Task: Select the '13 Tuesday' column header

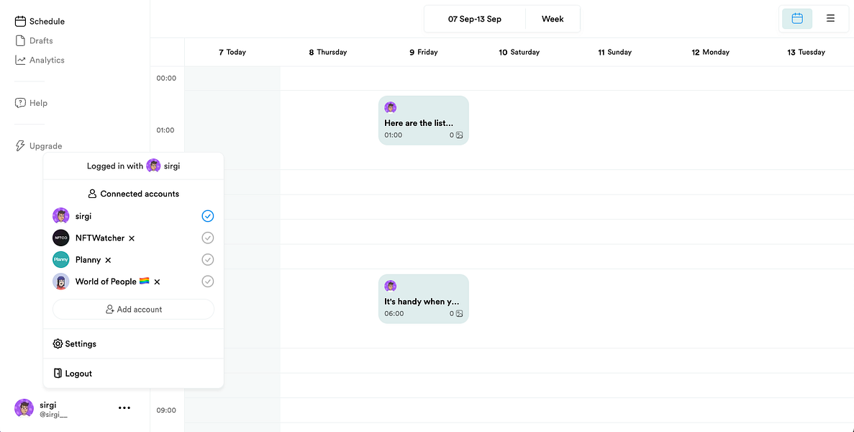Action: pyautogui.click(x=806, y=53)
